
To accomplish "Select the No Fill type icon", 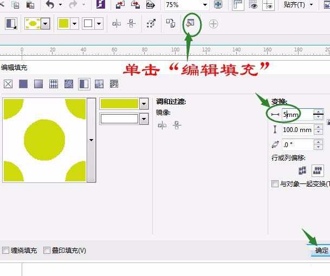I will pos(8,84).
